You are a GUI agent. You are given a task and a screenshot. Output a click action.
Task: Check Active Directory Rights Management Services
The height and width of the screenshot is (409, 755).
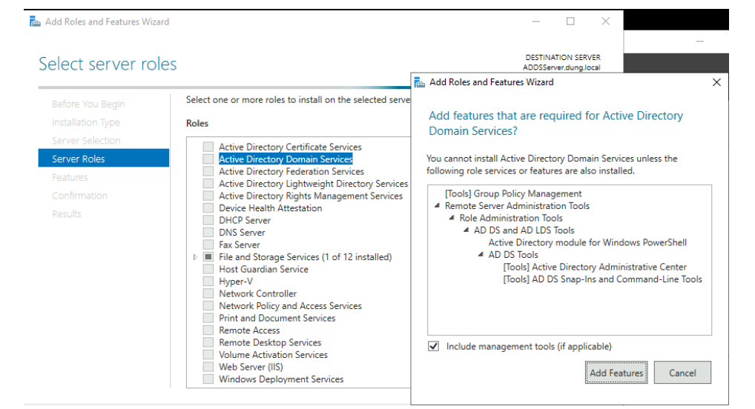point(208,196)
